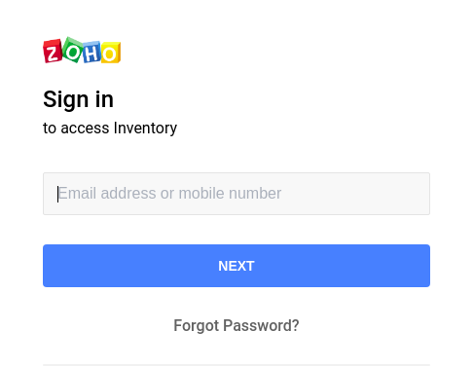Click the yellow O block in logo
The height and width of the screenshot is (368, 474).
tap(111, 53)
